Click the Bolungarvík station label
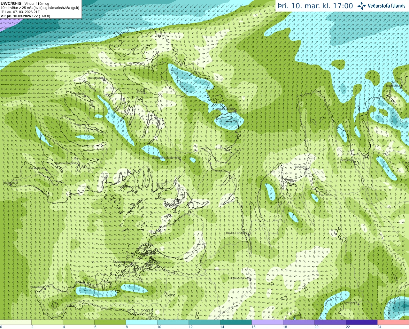Screen dimensions: 409x329 coord(96,78)
